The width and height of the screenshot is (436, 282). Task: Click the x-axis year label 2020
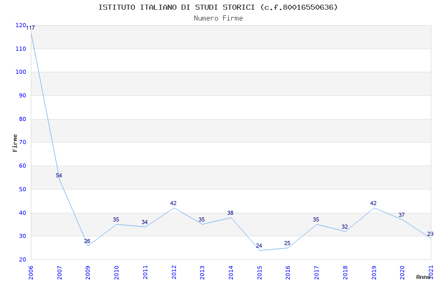(402, 272)
